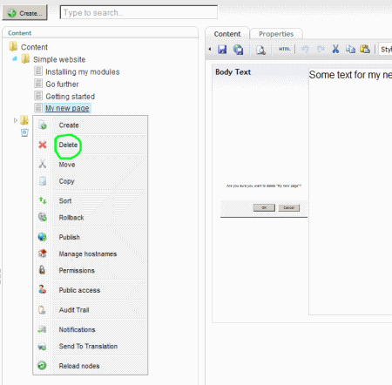Click the Audit Trail document icon
Image resolution: width=392 pixels, height=385 pixels.
pyautogui.click(x=42, y=310)
